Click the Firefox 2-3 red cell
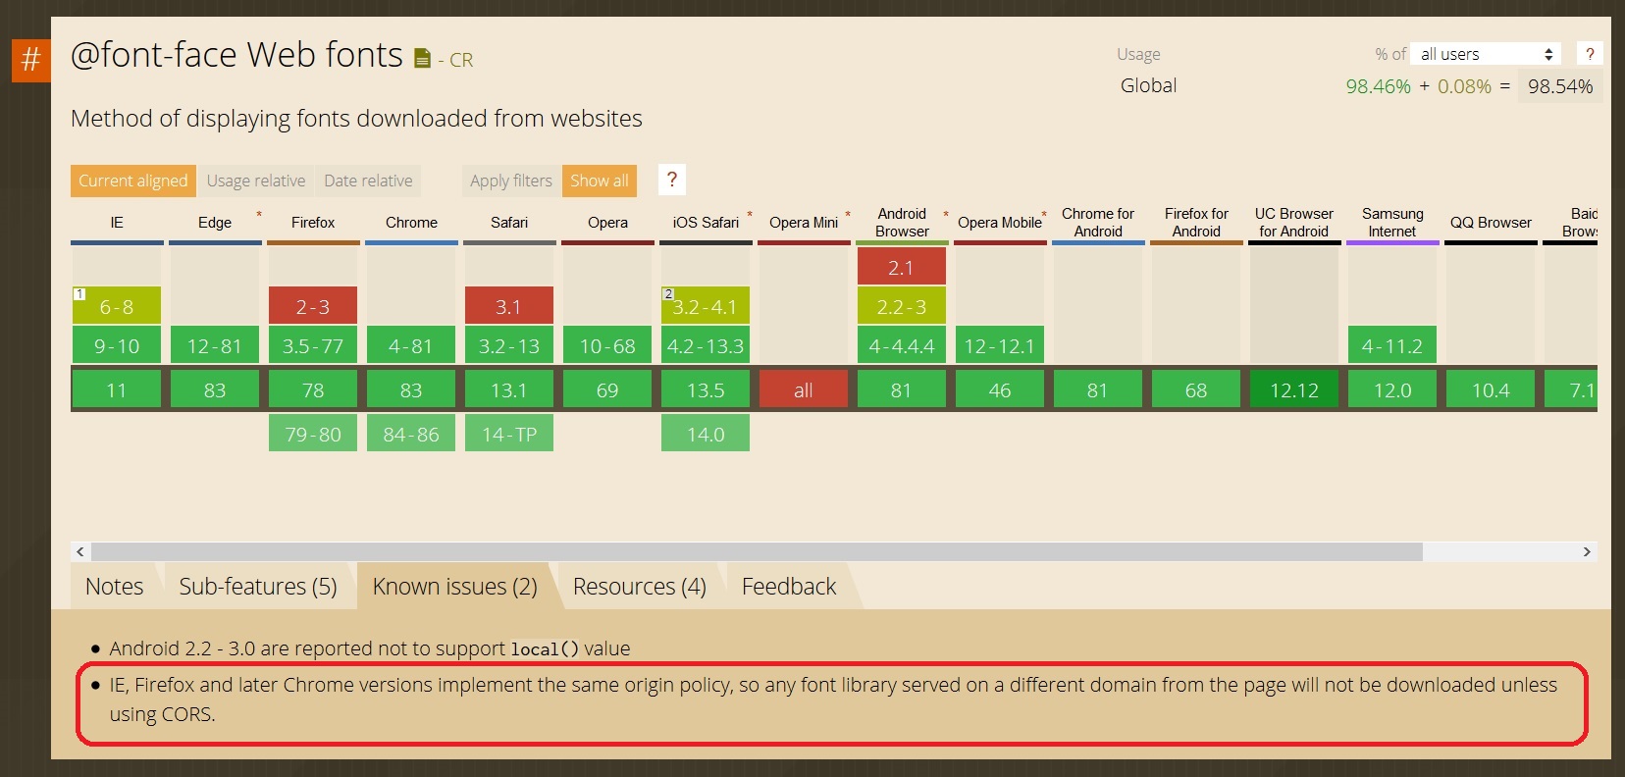 [x=313, y=305]
